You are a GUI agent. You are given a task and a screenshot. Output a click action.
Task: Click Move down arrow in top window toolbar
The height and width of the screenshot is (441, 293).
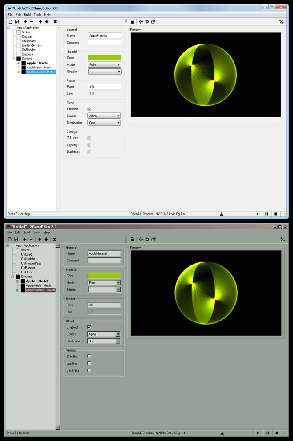47,22
